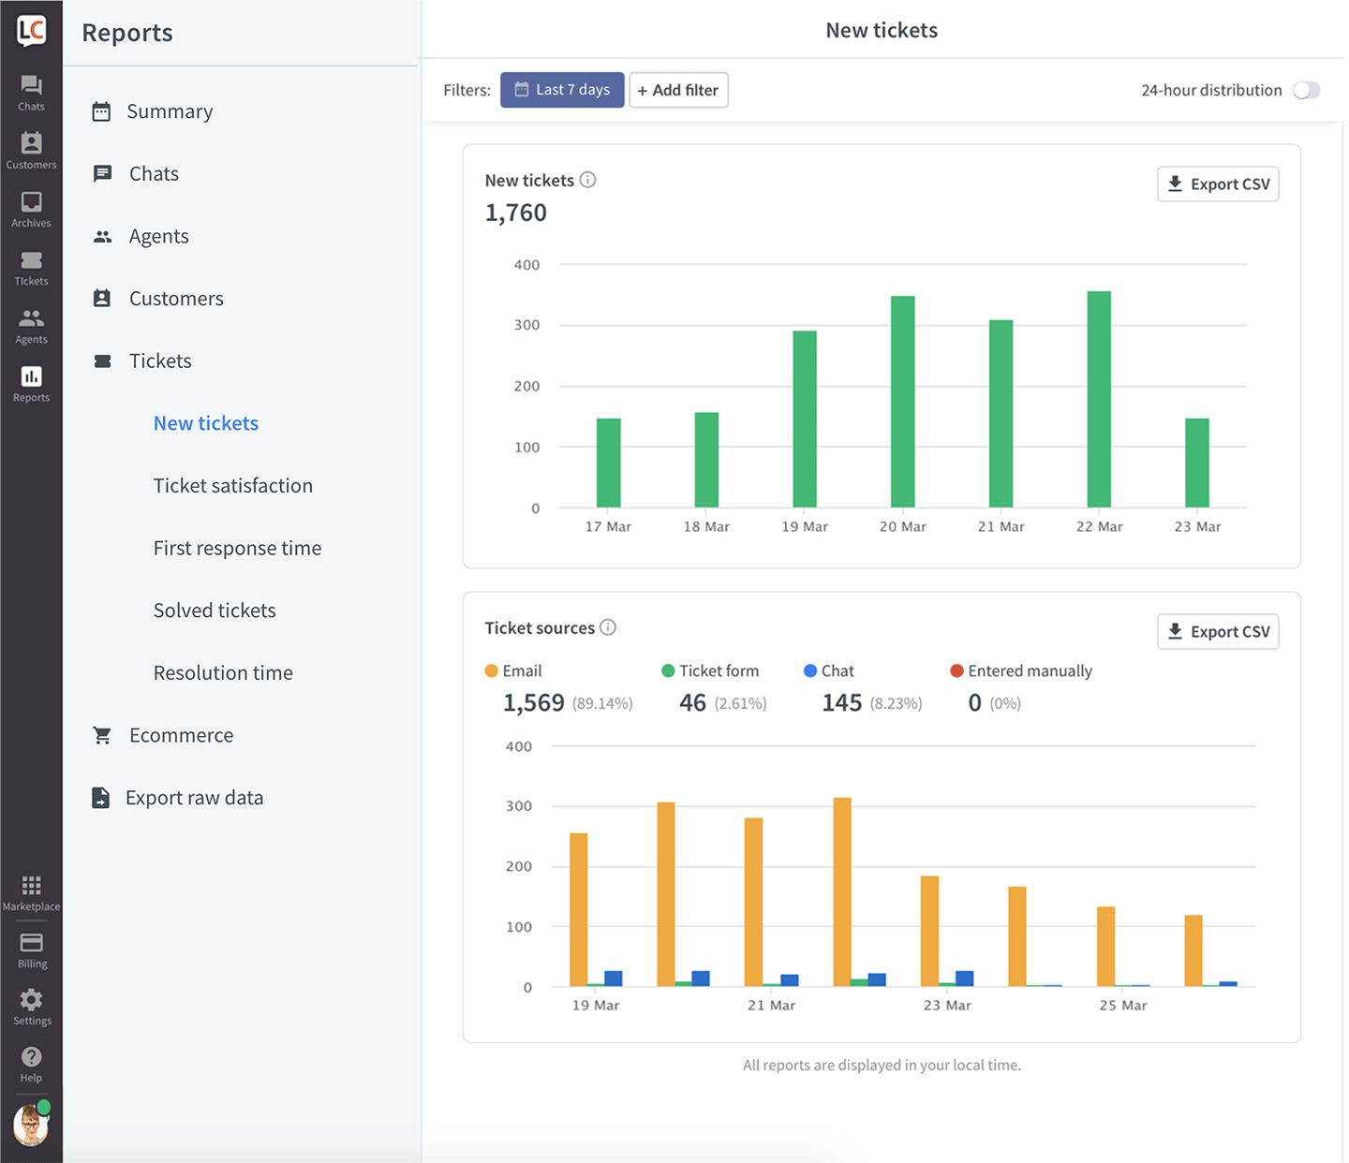Click the 'All reports are displayed in your local time' note
Image resolution: width=1349 pixels, height=1163 pixels.
pos(882,1065)
